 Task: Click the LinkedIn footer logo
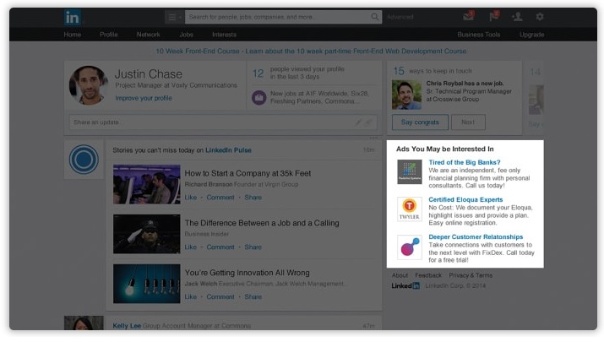pos(405,285)
